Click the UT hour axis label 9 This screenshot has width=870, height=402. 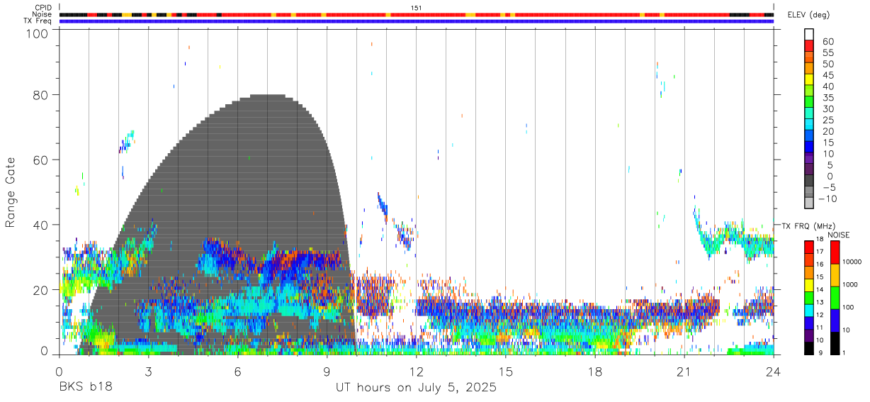[x=327, y=372]
